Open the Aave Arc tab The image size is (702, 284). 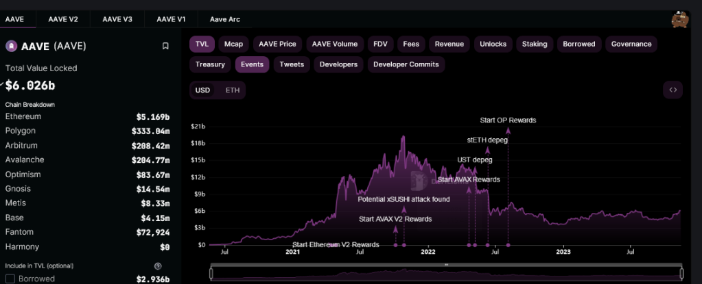click(224, 19)
